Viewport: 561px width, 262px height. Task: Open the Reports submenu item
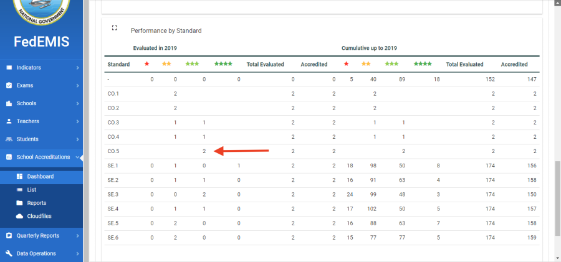(36, 203)
